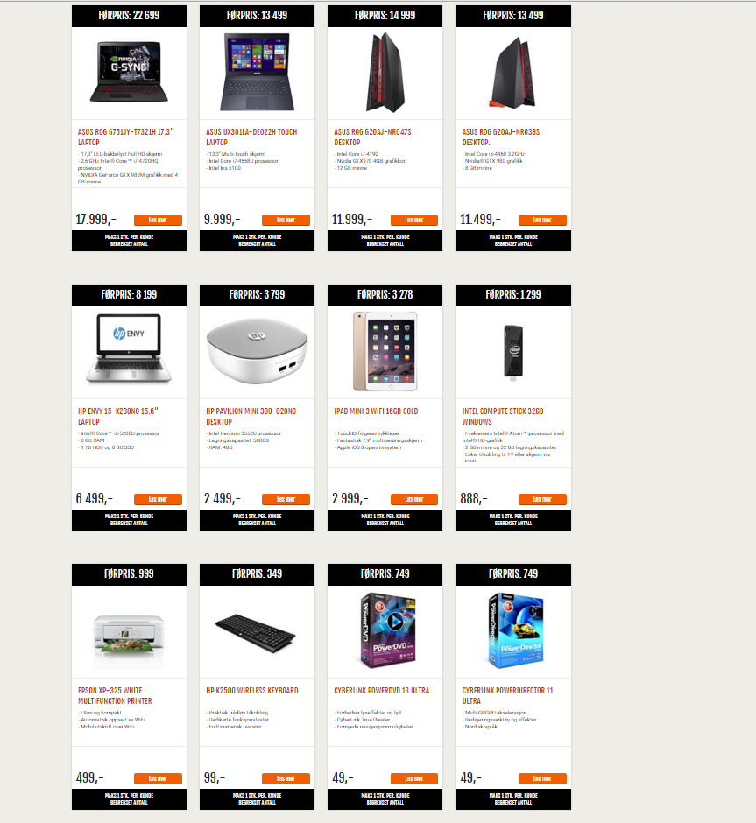The height and width of the screenshot is (823, 756).
Task: Click 'Les mer' for the 9.999,- ASUS UX301LA
Action: [x=286, y=220]
